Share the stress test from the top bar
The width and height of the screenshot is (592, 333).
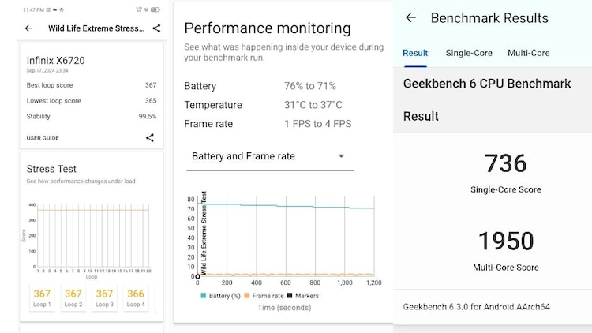tap(156, 28)
